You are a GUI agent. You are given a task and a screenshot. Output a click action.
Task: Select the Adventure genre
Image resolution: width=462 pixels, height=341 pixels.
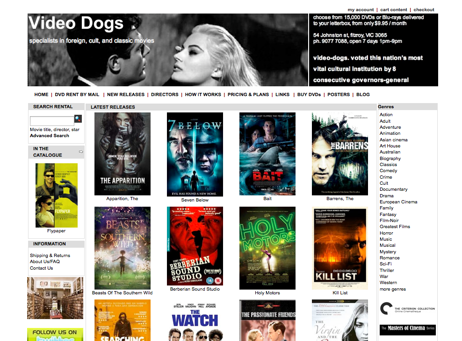390,127
